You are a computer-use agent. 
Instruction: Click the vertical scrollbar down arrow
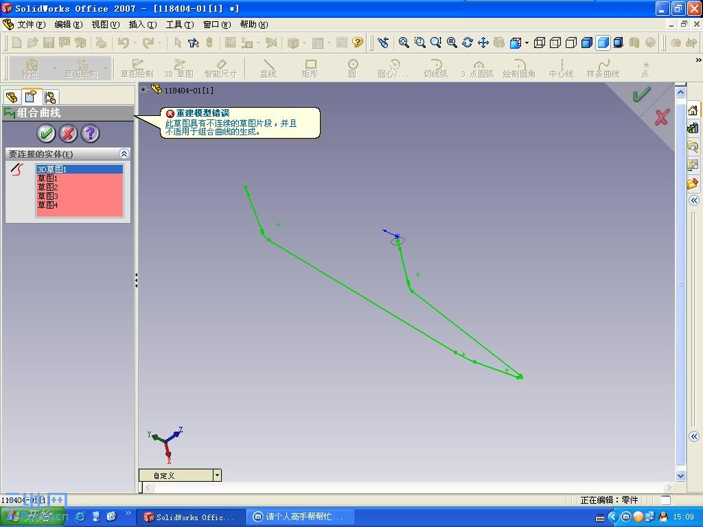point(680,476)
